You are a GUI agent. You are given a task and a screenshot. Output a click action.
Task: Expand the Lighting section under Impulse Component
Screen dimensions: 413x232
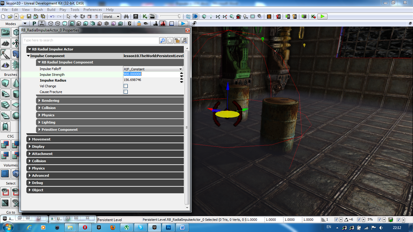(x=110, y=122)
